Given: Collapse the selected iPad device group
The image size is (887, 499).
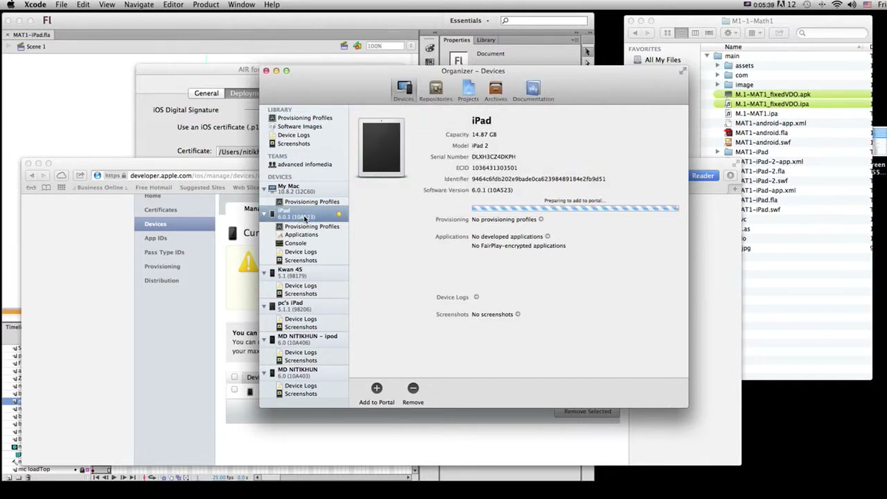Looking at the screenshot, I should click(263, 213).
